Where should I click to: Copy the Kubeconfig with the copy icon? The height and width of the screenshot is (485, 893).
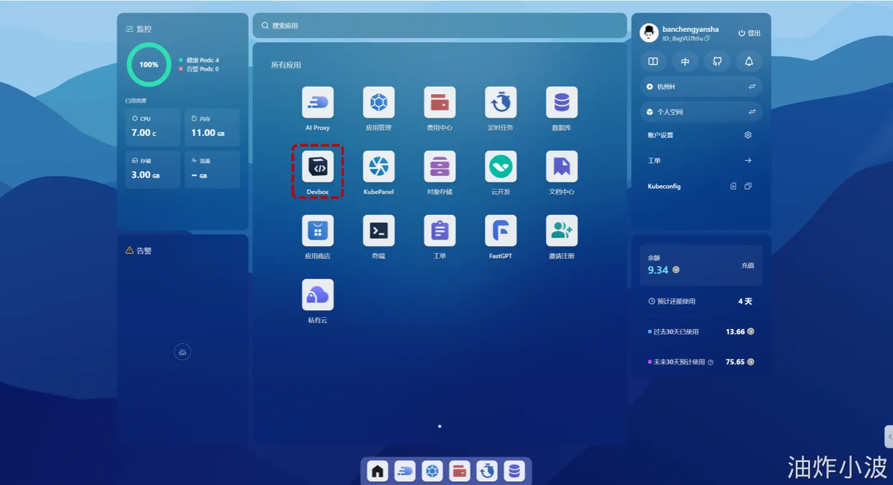coord(748,186)
